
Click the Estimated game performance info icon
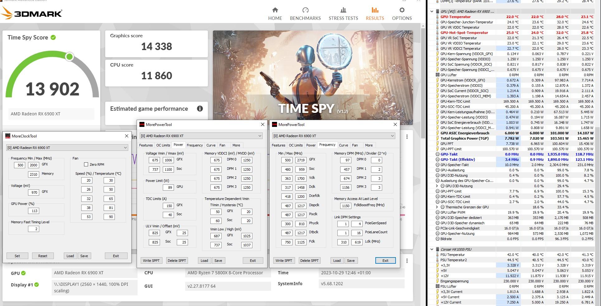pyautogui.click(x=200, y=109)
